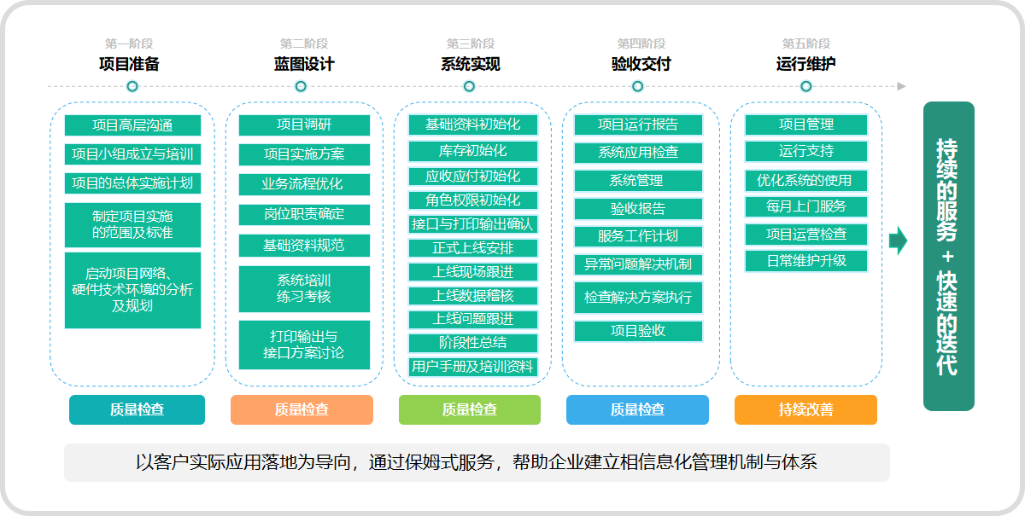Image resolution: width=1025 pixels, height=516 pixels.
Task: Click the 每月上门服务 box
Action: click(806, 206)
